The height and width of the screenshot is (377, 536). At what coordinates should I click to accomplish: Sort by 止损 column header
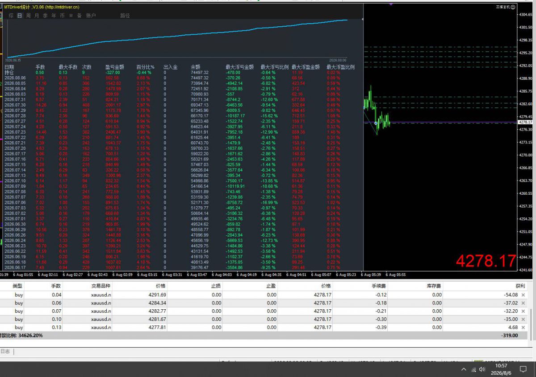(x=216, y=286)
